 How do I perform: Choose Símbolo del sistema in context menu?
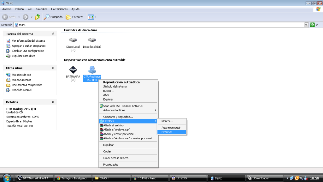tap(128, 87)
